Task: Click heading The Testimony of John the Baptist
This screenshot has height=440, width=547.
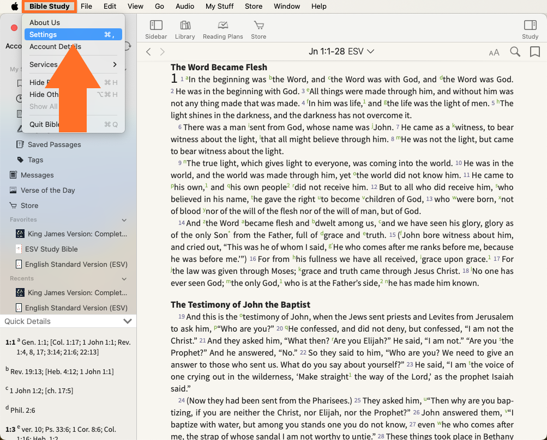Action: (241, 305)
